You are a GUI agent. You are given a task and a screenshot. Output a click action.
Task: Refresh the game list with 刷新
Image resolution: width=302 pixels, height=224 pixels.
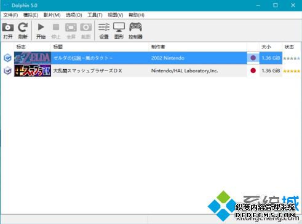click(x=23, y=31)
